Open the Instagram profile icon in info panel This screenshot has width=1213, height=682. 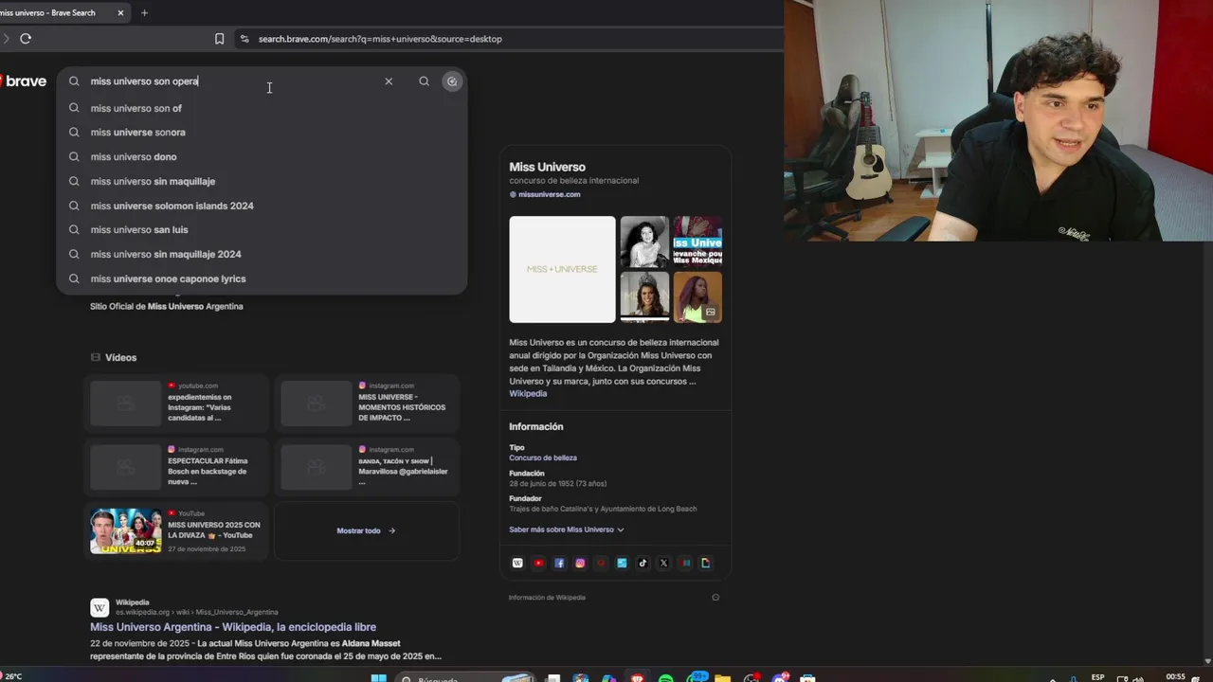tap(580, 563)
